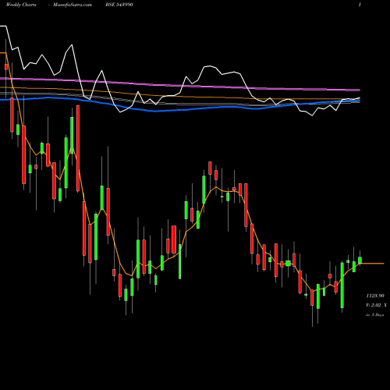Click the "in 5 Days" text
The image size is (390, 390).
tap(374, 314)
